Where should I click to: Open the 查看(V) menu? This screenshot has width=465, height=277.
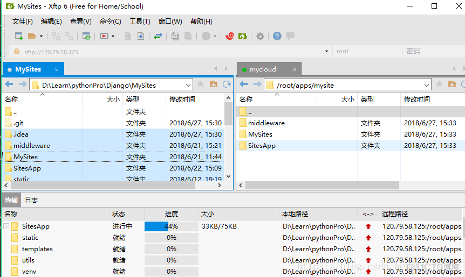point(81,22)
